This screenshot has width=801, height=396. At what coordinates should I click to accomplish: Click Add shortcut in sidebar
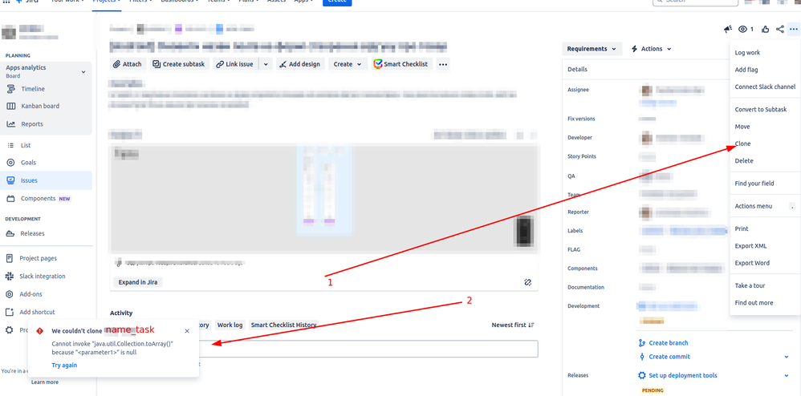pyautogui.click(x=37, y=312)
